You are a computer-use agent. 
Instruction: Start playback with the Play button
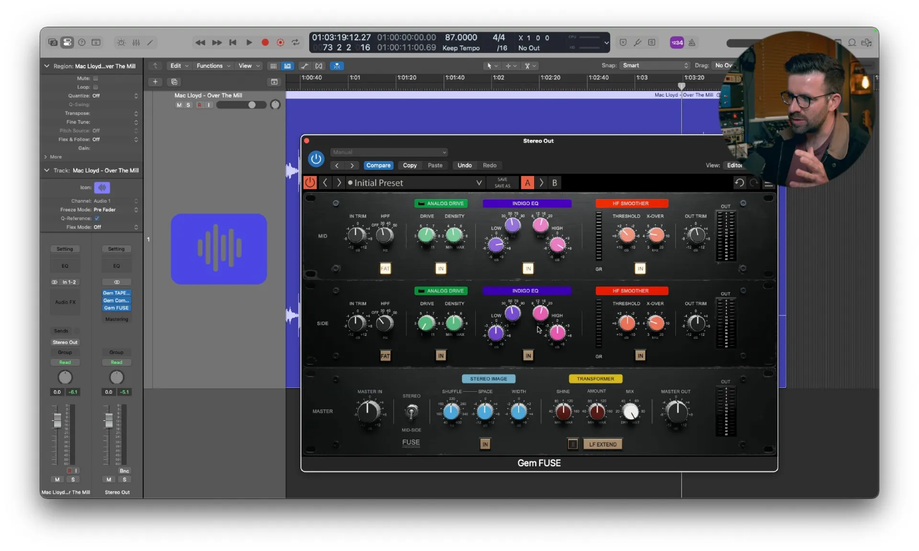249,43
